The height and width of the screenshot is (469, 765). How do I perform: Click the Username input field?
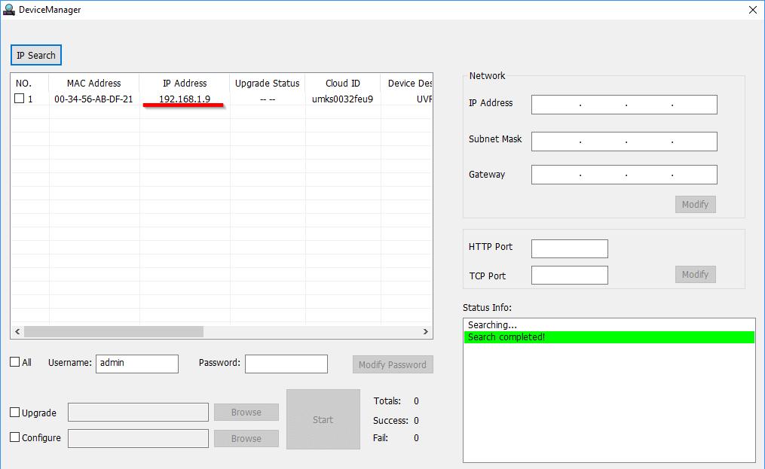tap(136, 364)
